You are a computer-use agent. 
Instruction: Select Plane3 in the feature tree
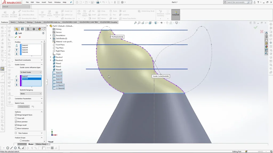pos(58,67)
